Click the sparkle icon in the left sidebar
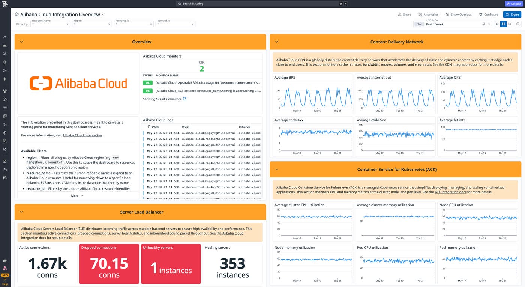This screenshot has width=525, height=287. point(5,37)
